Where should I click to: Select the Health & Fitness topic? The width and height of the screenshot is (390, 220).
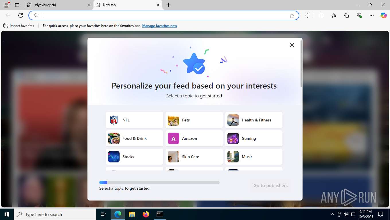(254, 120)
